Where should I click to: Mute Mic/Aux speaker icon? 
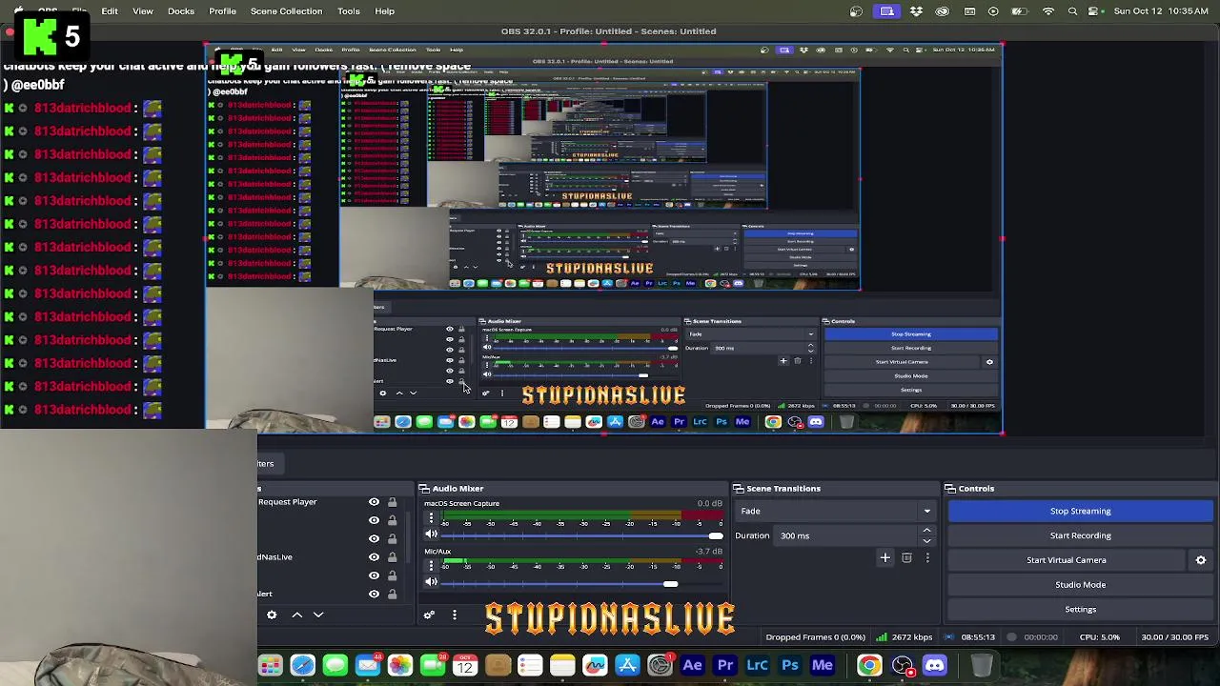pos(431,583)
